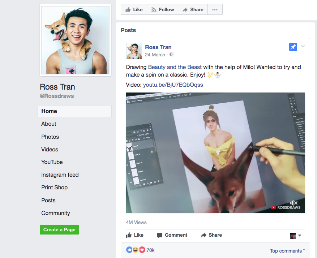Open the Community section
Viewport: 317px width, 258px height.
click(x=56, y=213)
